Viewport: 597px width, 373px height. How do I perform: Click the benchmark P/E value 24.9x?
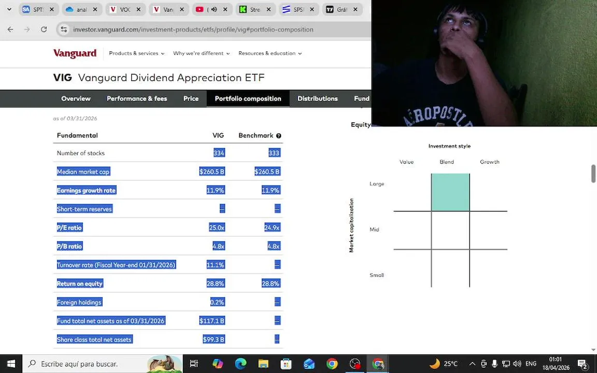pyautogui.click(x=272, y=227)
